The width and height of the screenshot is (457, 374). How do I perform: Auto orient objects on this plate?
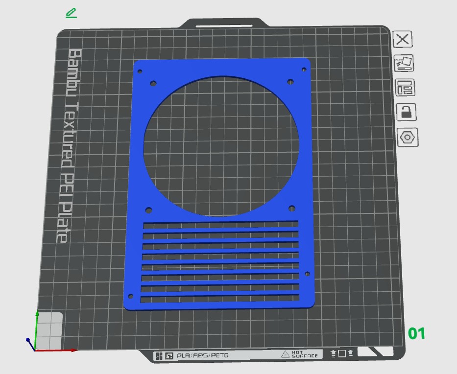coord(404,64)
